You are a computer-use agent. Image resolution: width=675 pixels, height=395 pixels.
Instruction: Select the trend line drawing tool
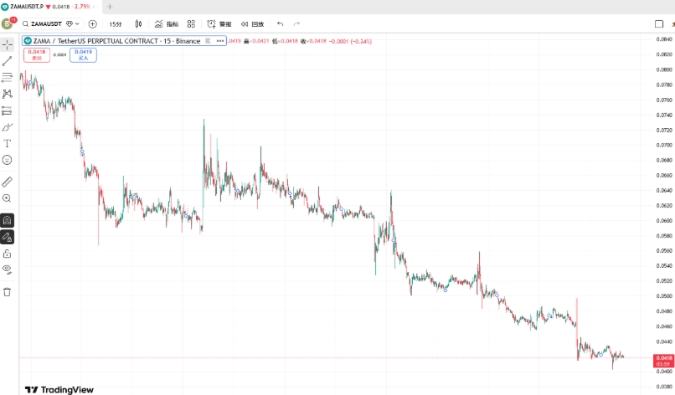click(x=7, y=60)
